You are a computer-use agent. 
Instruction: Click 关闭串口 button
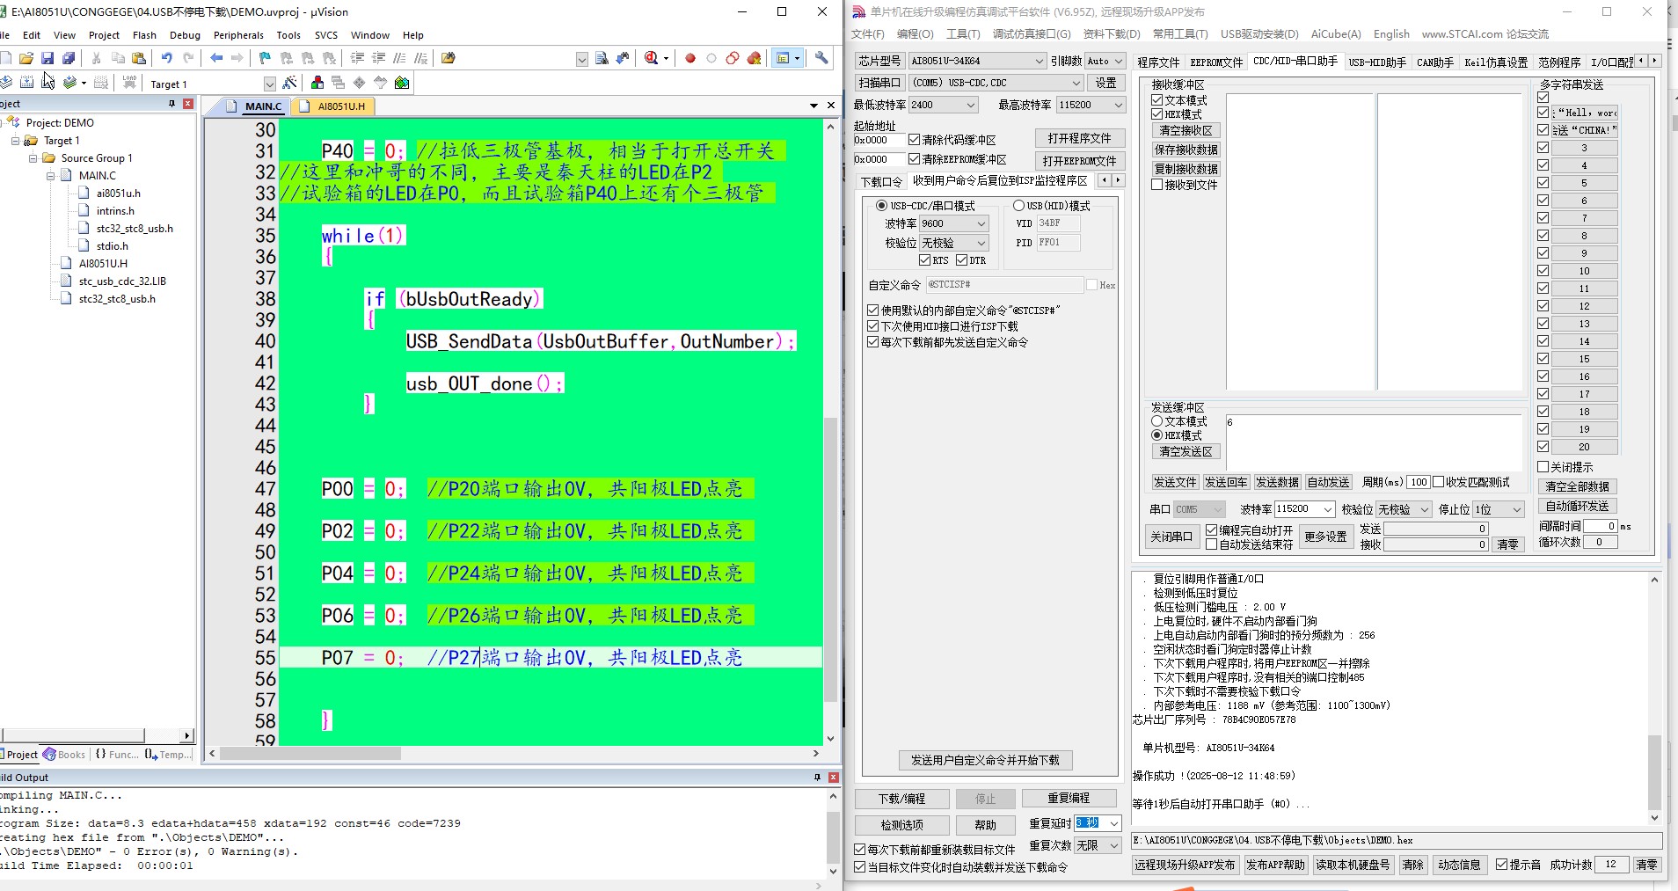(1171, 537)
